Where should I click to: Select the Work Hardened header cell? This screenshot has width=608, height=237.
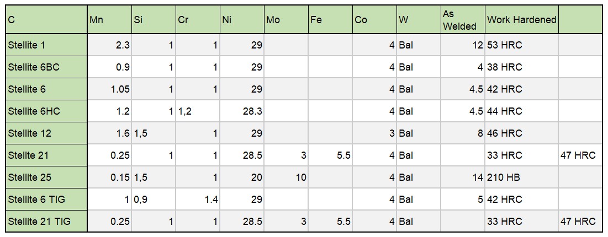(521, 20)
